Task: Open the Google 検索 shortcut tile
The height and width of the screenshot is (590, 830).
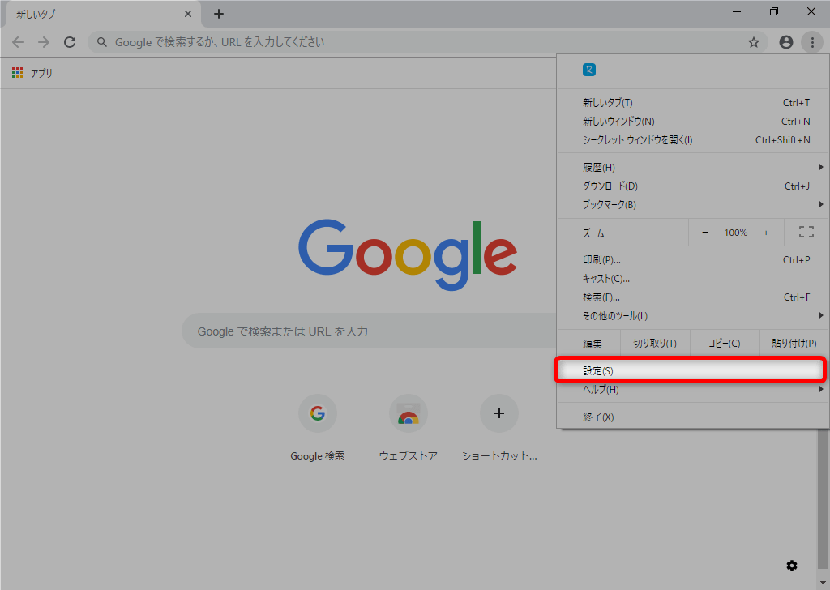Action: (x=317, y=414)
